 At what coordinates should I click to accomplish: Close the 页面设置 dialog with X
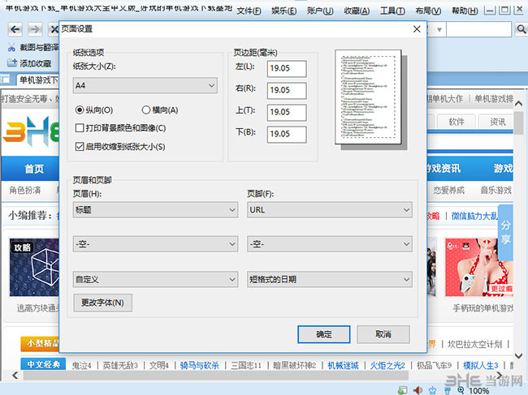pos(417,29)
